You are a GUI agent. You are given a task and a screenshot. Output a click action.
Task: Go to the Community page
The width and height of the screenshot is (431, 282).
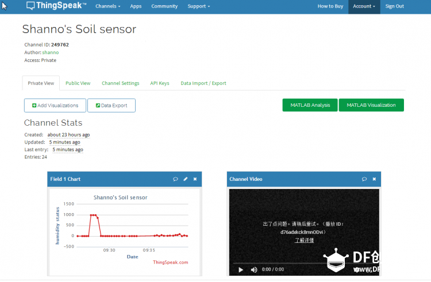pyautogui.click(x=164, y=6)
